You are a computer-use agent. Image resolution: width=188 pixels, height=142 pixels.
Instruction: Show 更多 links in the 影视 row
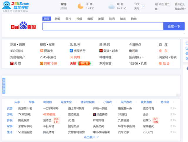(x=173, y=120)
